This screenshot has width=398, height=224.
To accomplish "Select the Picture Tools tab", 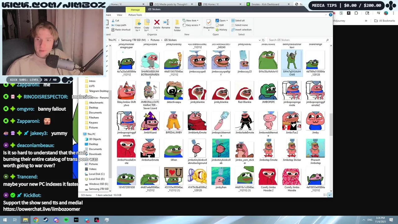I will (135, 15).
